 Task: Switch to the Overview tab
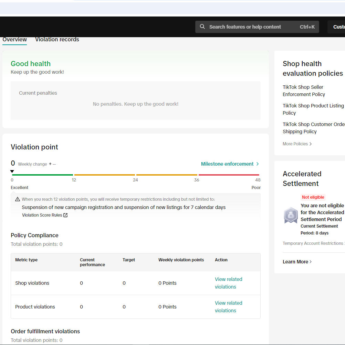(x=14, y=39)
